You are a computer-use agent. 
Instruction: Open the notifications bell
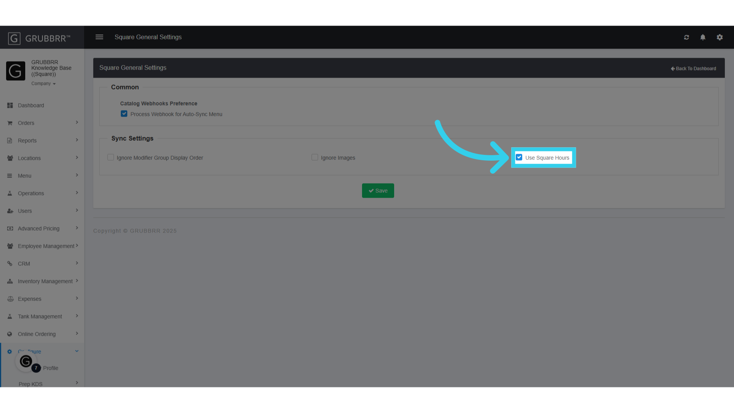click(703, 37)
